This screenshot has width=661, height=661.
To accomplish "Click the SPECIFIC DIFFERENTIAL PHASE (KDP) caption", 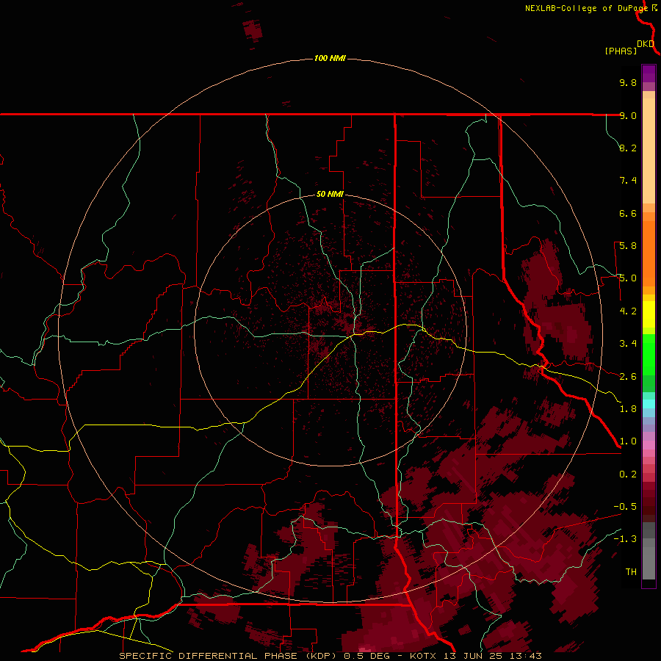I will pyautogui.click(x=230, y=656).
